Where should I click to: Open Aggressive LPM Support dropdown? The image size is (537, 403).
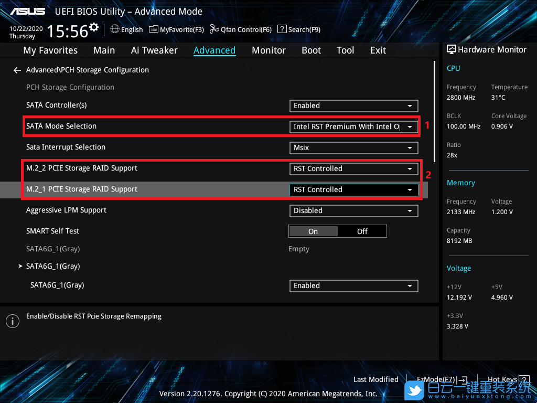353,210
